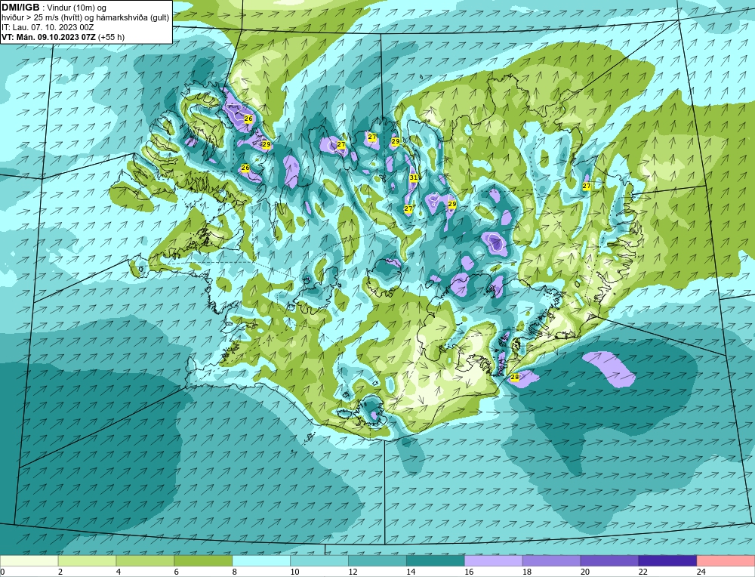Click the 2–4 m/s legend color swatch

87,560
